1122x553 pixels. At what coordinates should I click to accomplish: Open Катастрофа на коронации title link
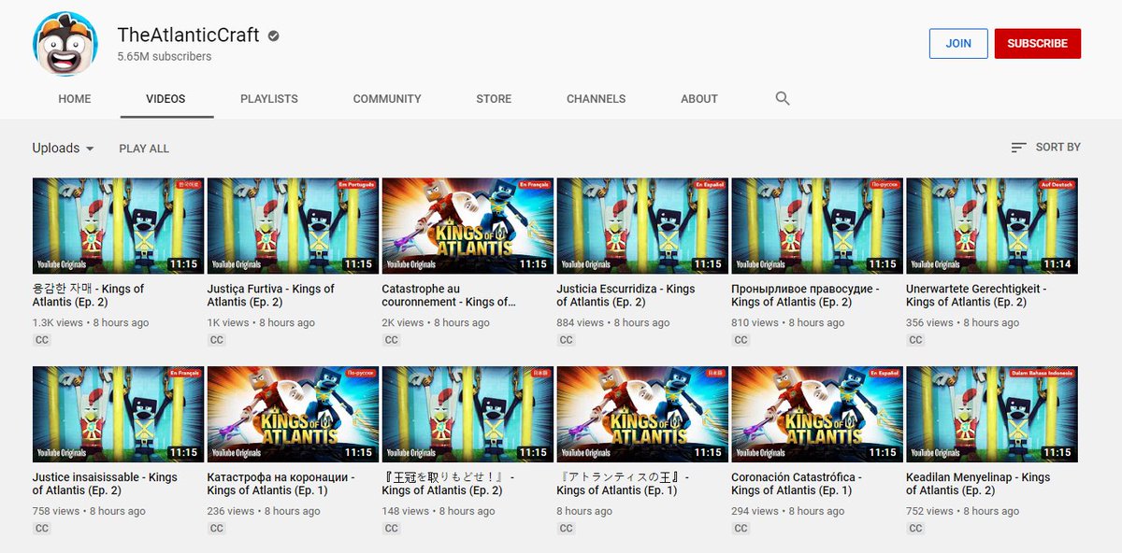point(280,484)
